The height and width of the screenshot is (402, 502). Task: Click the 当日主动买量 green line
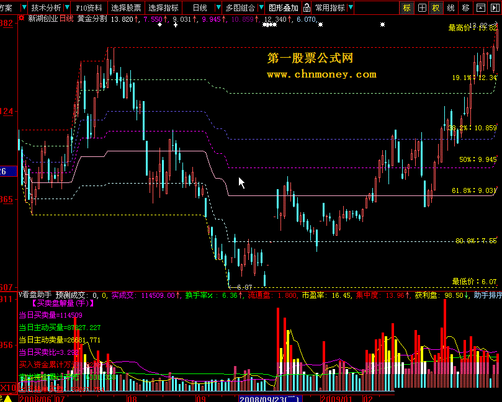tap(60, 328)
